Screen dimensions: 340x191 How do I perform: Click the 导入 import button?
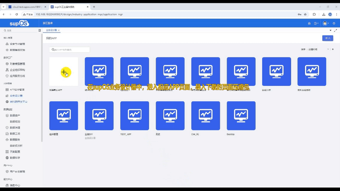click(328, 38)
